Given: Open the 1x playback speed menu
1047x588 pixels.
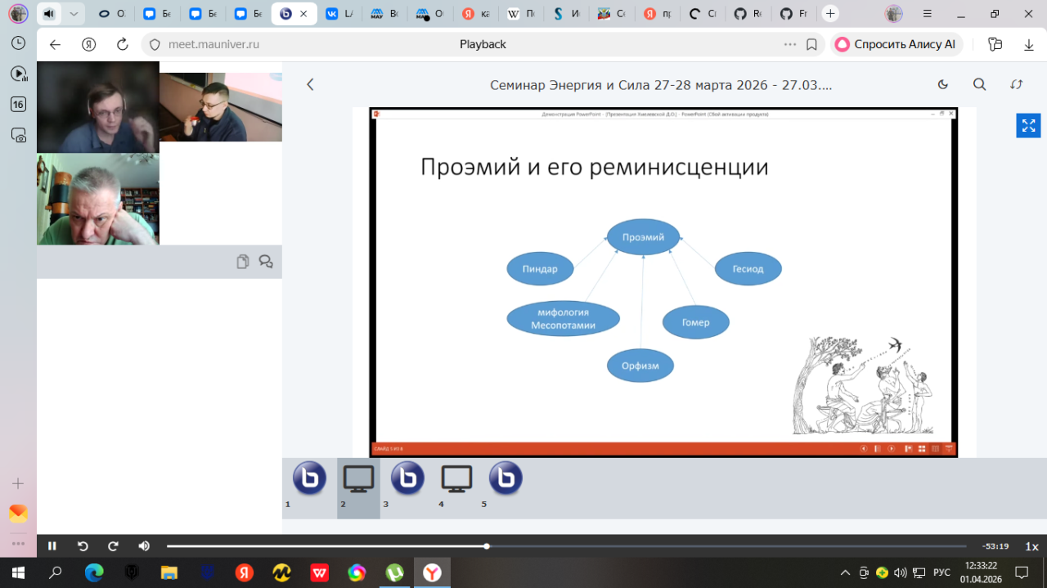Looking at the screenshot, I should coord(1031,546).
